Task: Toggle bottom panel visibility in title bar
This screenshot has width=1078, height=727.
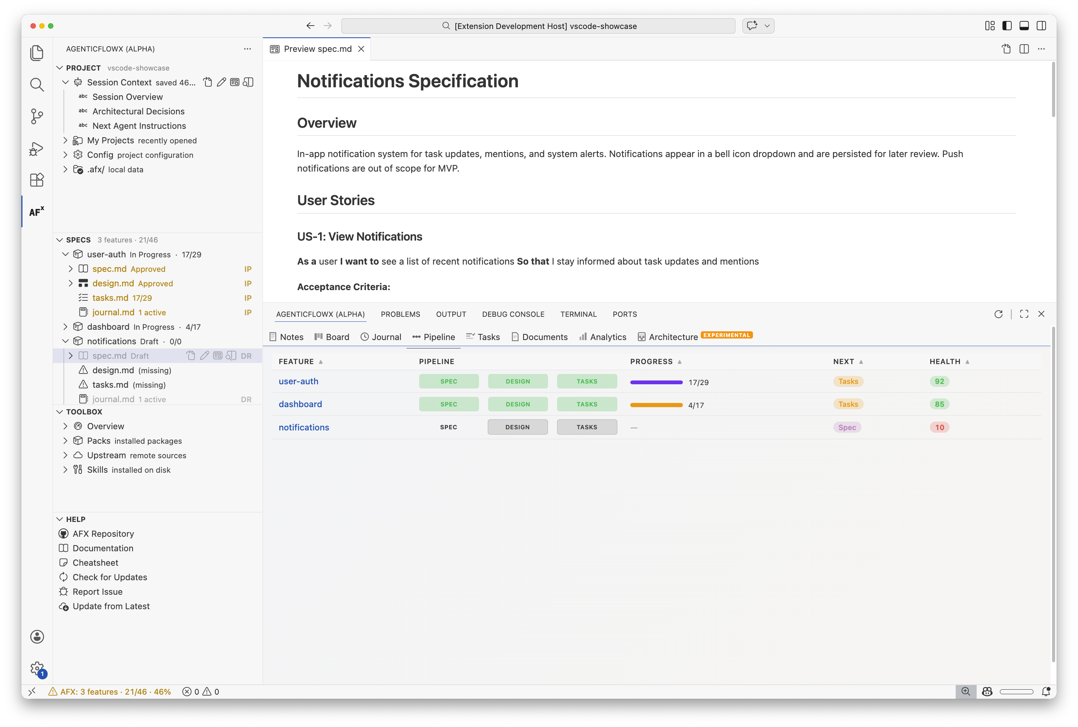Action: pos(1024,26)
